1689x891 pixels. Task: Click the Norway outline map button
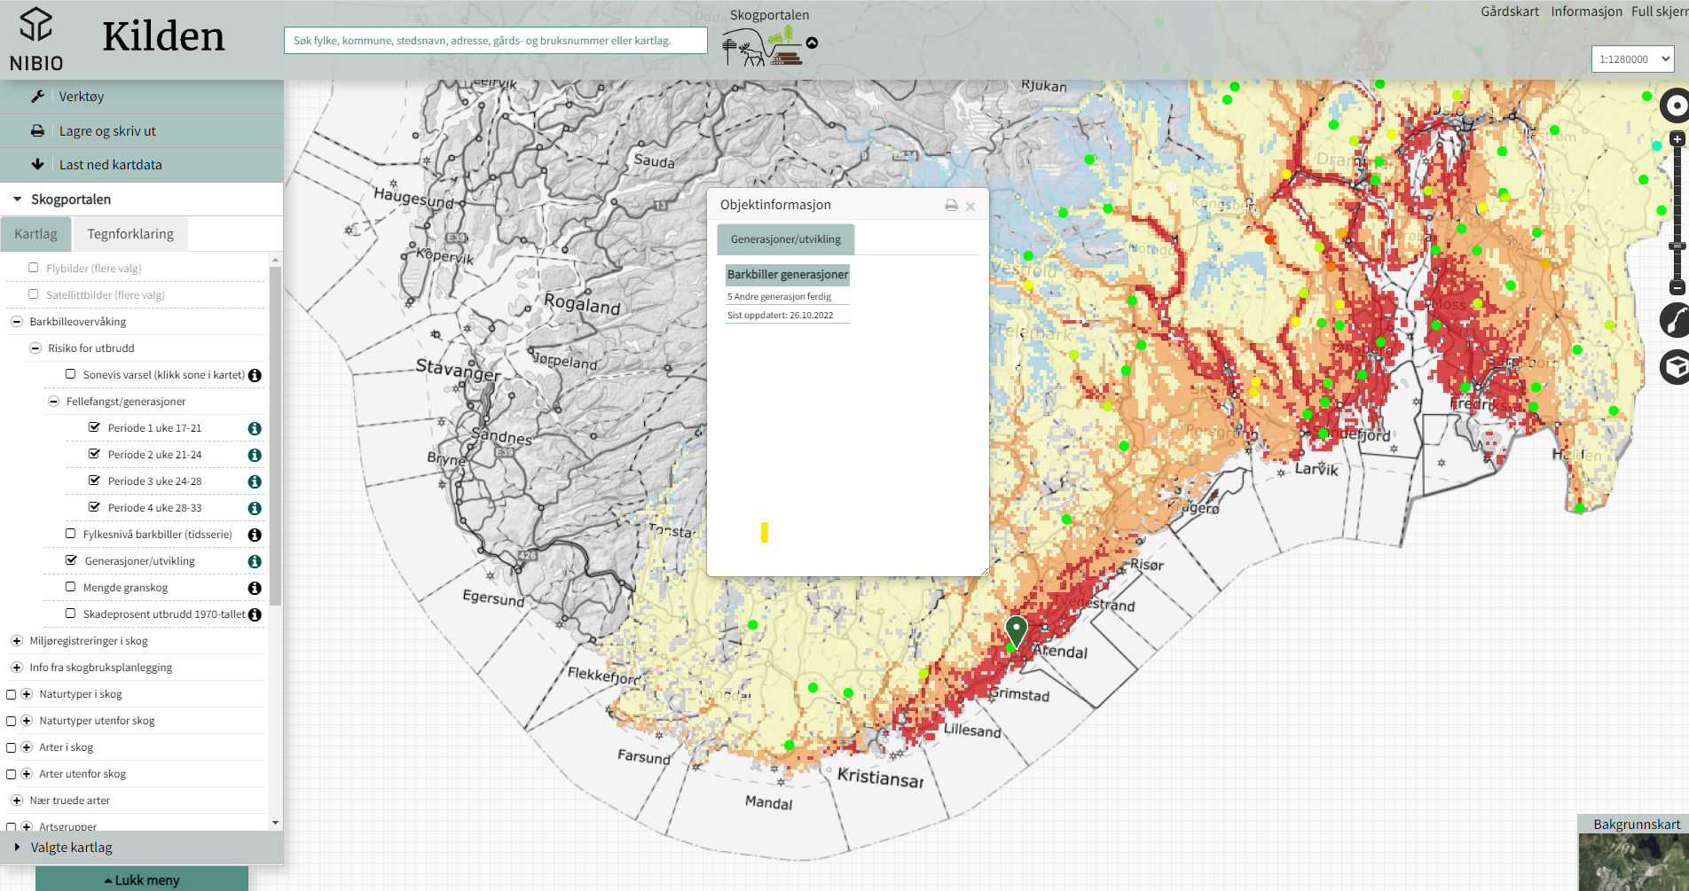(1676, 320)
